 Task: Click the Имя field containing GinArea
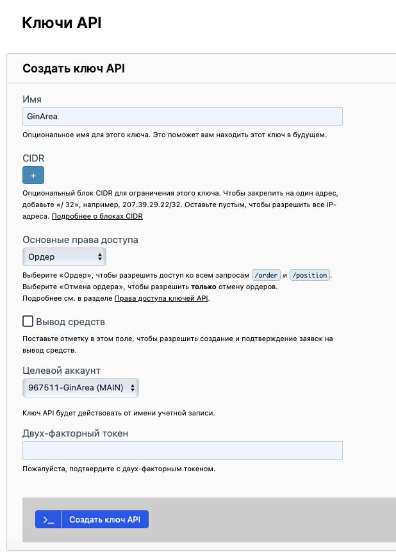[182, 116]
